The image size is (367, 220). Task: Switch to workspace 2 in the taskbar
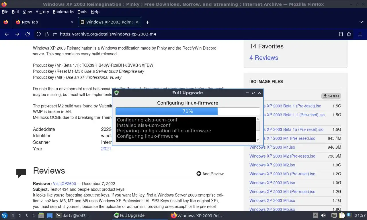[x=19, y=216]
